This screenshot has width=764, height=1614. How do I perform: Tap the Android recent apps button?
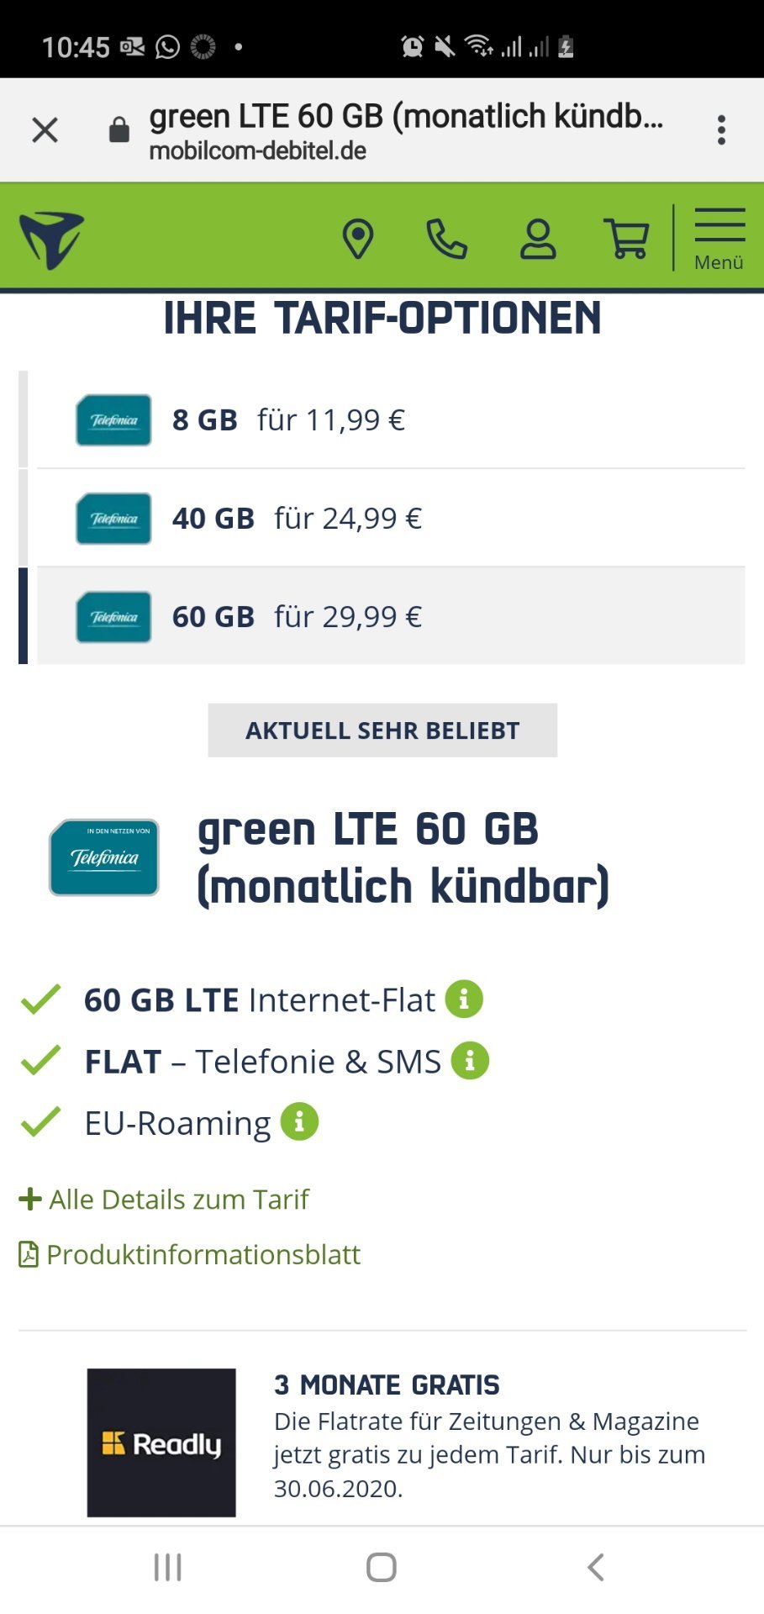168,1567
